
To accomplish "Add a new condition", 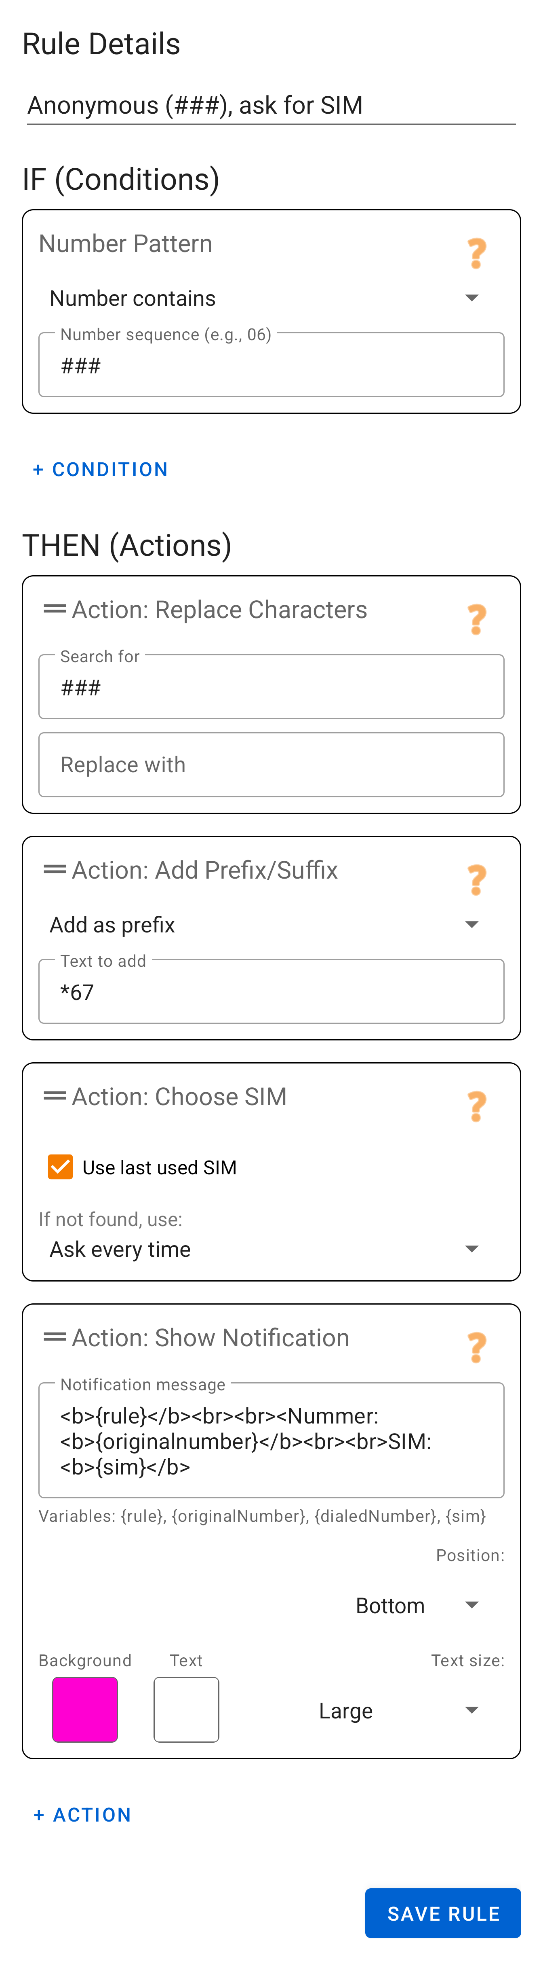I will tap(100, 469).
